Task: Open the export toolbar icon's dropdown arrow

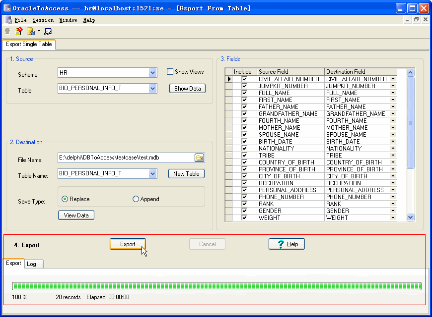Action: click(x=39, y=31)
